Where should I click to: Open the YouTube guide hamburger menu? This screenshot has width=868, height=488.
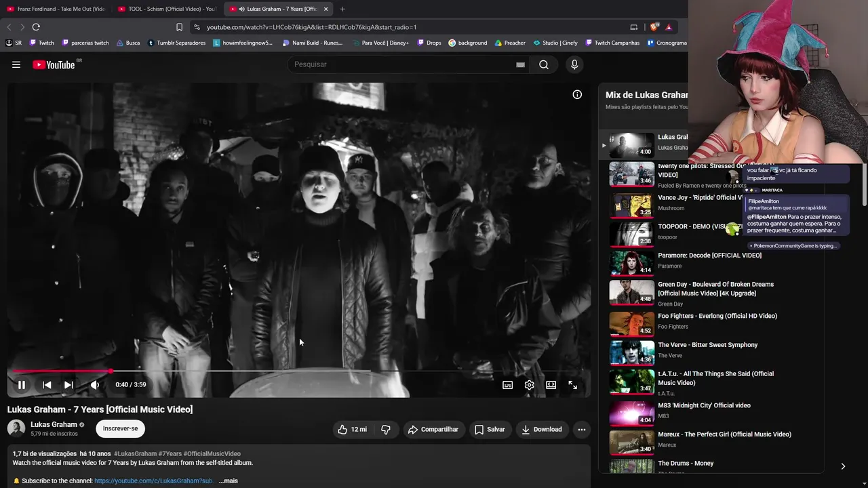tap(16, 64)
